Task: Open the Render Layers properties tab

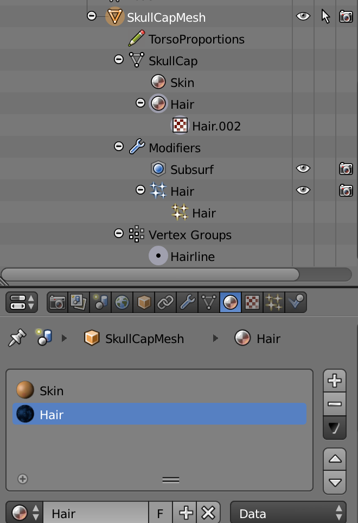Action: pos(79,302)
